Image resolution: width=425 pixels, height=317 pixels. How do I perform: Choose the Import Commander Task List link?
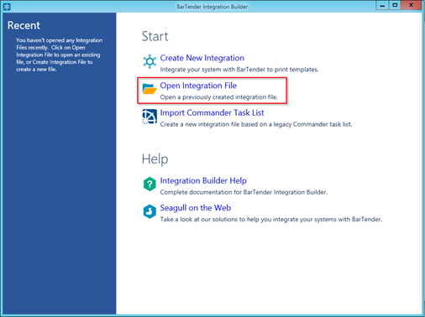[212, 112]
